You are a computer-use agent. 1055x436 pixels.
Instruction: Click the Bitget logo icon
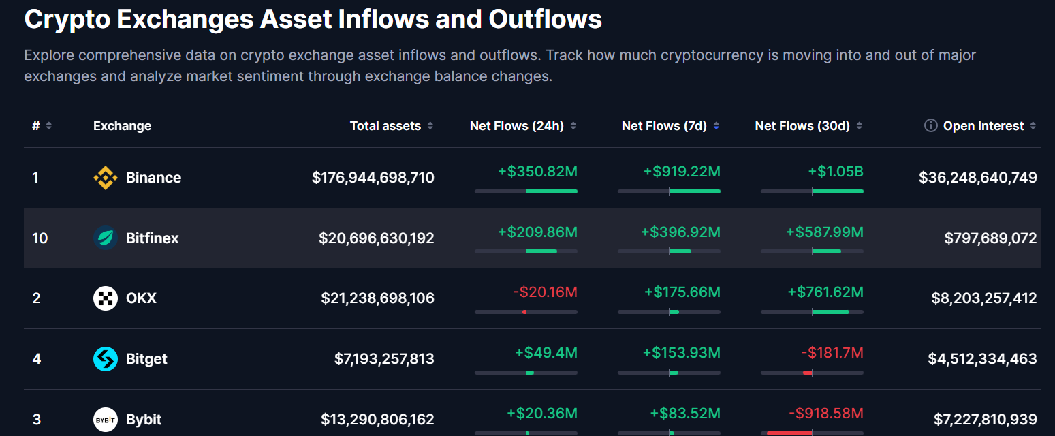click(x=106, y=358)
